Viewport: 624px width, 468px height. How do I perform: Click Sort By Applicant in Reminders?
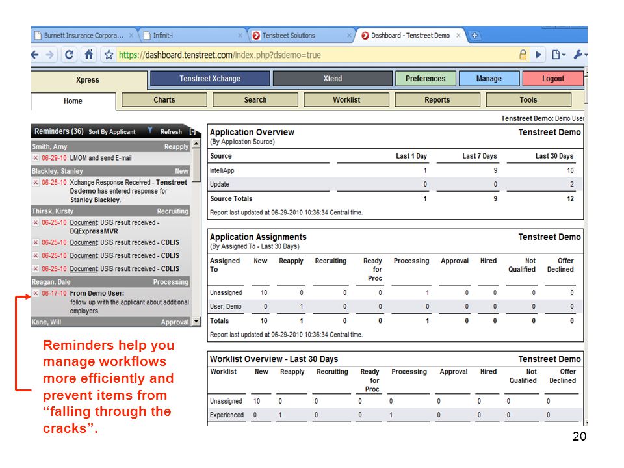click(x=112, y=132)
